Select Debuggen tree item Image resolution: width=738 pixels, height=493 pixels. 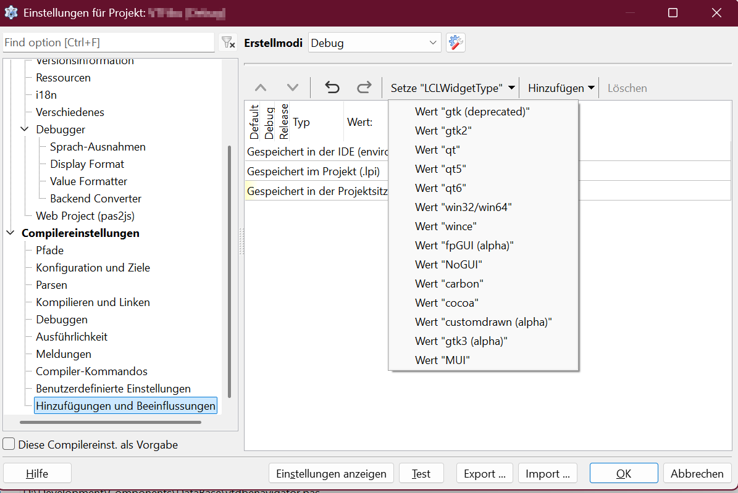pyautogui.click(x=62, y=320)
